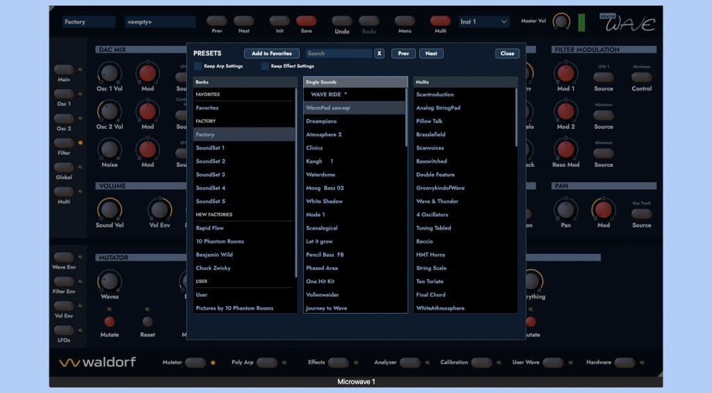Image resolution: width=712 pixels, height=393 pixels.
Task: Switch to the Multi page in sidebar
Action: 63,191
